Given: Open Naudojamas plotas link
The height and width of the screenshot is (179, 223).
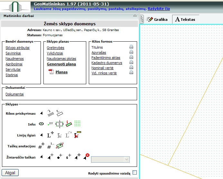Looking at the screenshot, I should click(61, 59).
